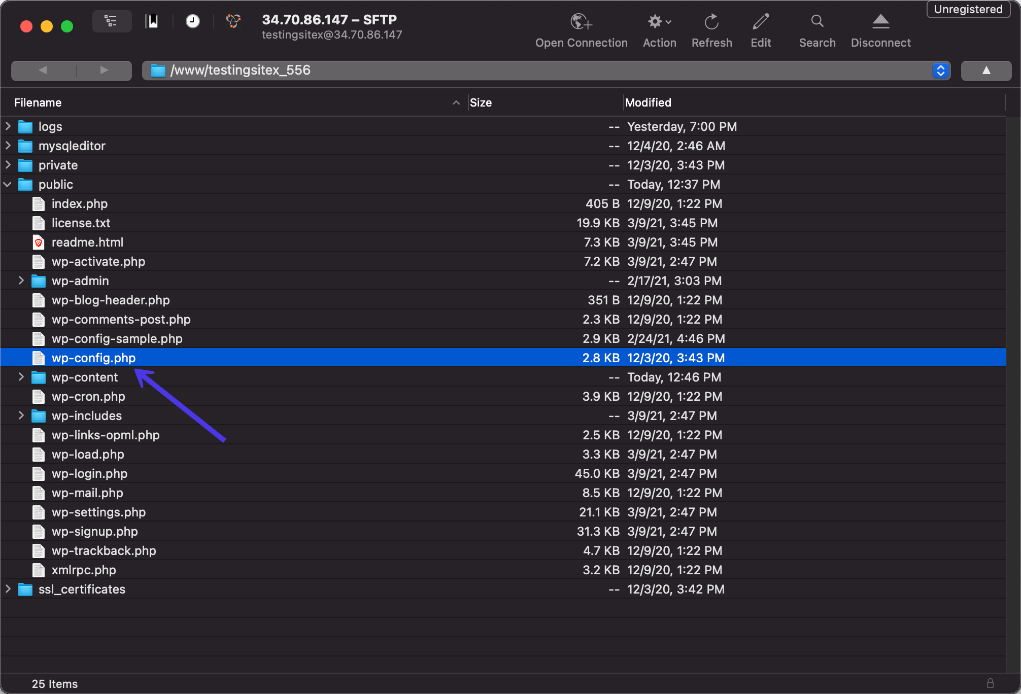Click the History icon in toolbar

coord(193,21)
